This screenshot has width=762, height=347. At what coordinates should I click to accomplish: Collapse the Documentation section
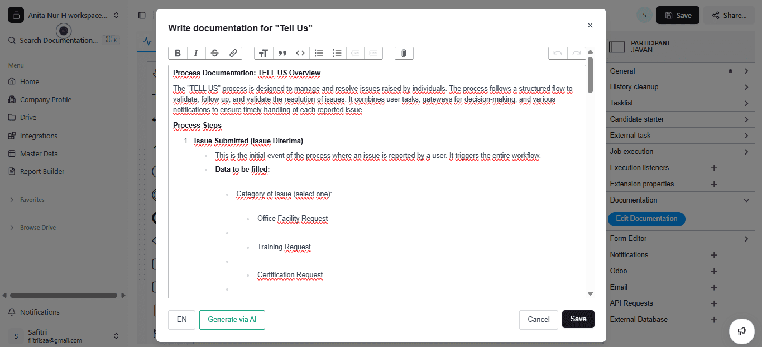click(x=680, y=200)
